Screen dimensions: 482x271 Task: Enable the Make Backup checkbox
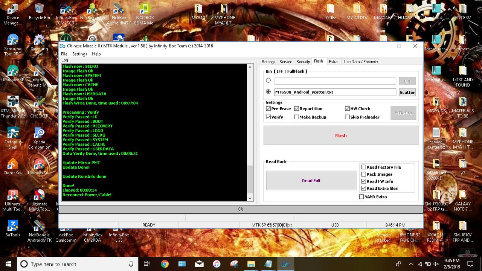[310, 117]
